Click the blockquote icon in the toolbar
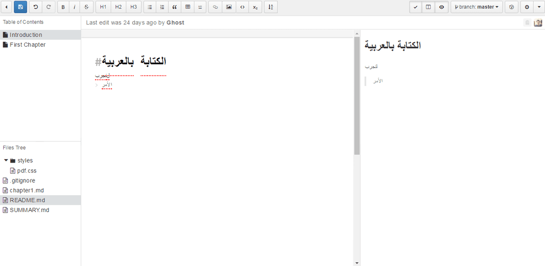Image resolution: width=545 pixels, height=266 pixels. pos(175,7)
